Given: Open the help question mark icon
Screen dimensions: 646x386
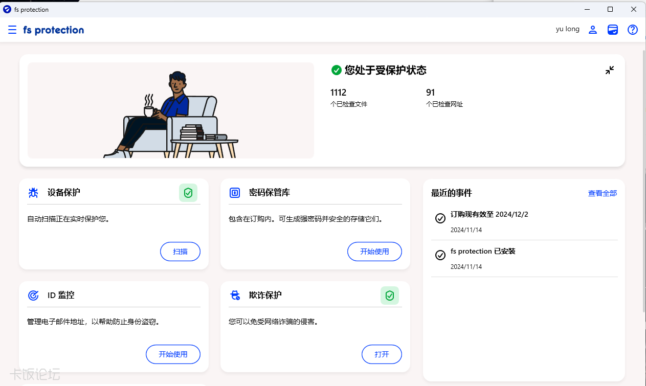Looking at the screenshot, I should tap(633, 30).
